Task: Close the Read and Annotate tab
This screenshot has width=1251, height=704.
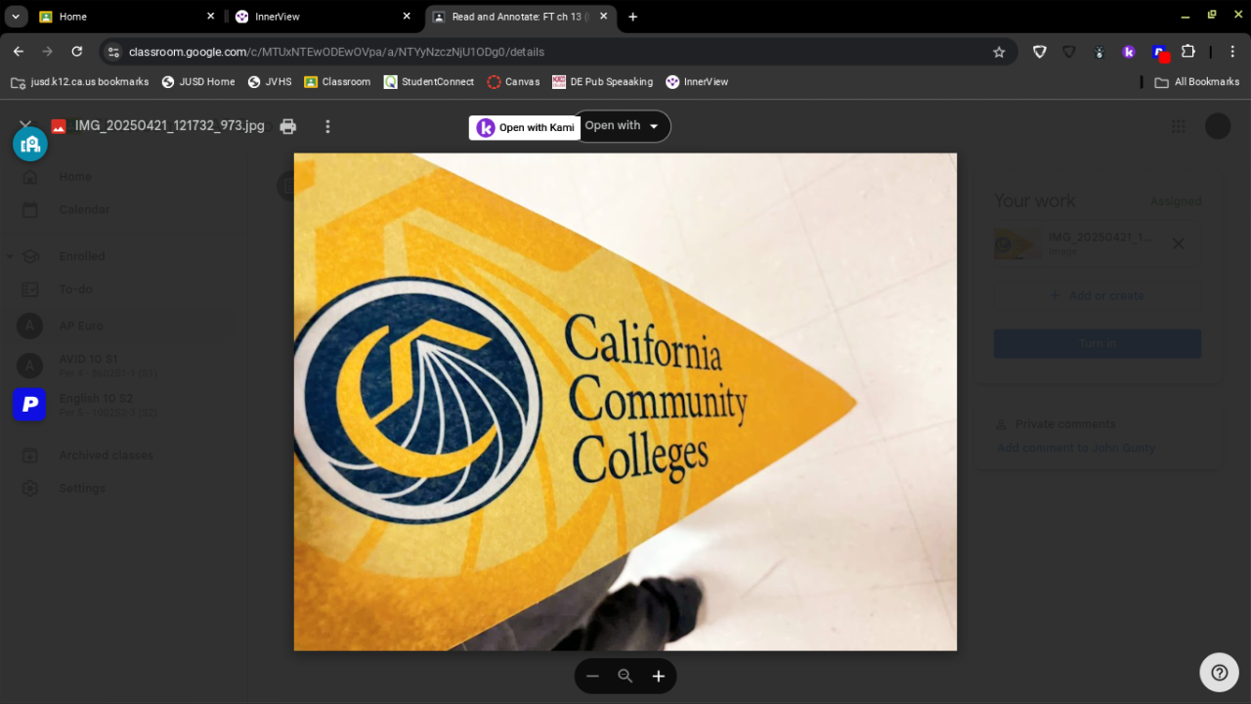Action: click(603, 17)
